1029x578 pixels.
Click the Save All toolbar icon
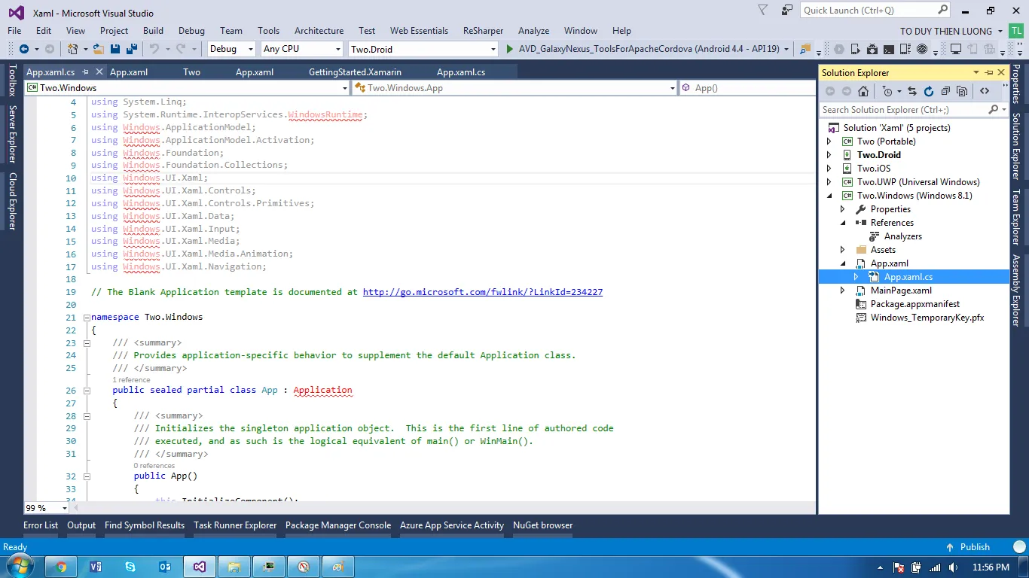click(131, 49)
